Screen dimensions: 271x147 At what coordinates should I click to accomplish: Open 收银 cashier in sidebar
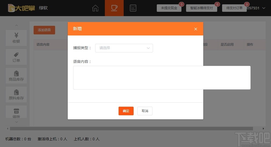[16, 38]
